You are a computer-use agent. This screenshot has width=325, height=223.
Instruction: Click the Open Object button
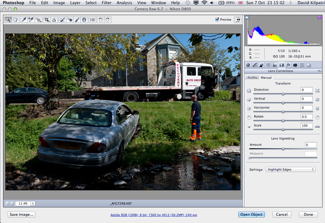click(251, 215)
